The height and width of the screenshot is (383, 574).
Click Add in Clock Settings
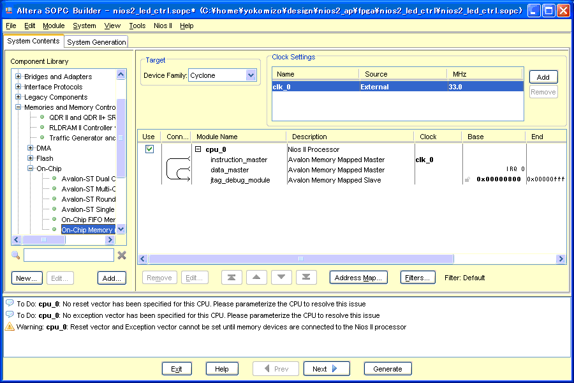543,77
